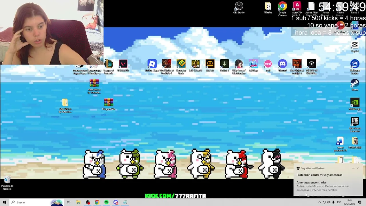Viewport: 366px width, 206px height.
Task: Switch to Spotify in the taskbar
Action: [x=106, y=202]
